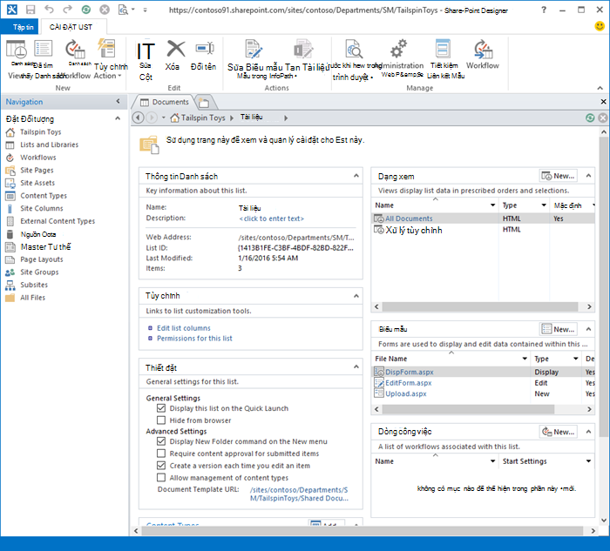Open Workflows in navigation pane

coord(38,158)
